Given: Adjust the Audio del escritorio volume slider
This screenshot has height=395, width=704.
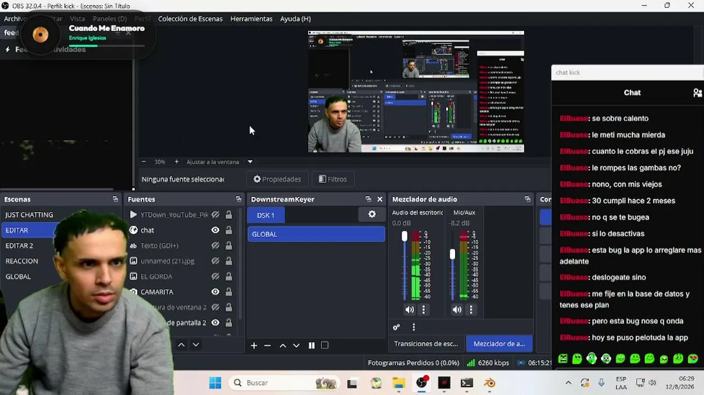Looking at the screenshot, I should [x=405, y=236].
